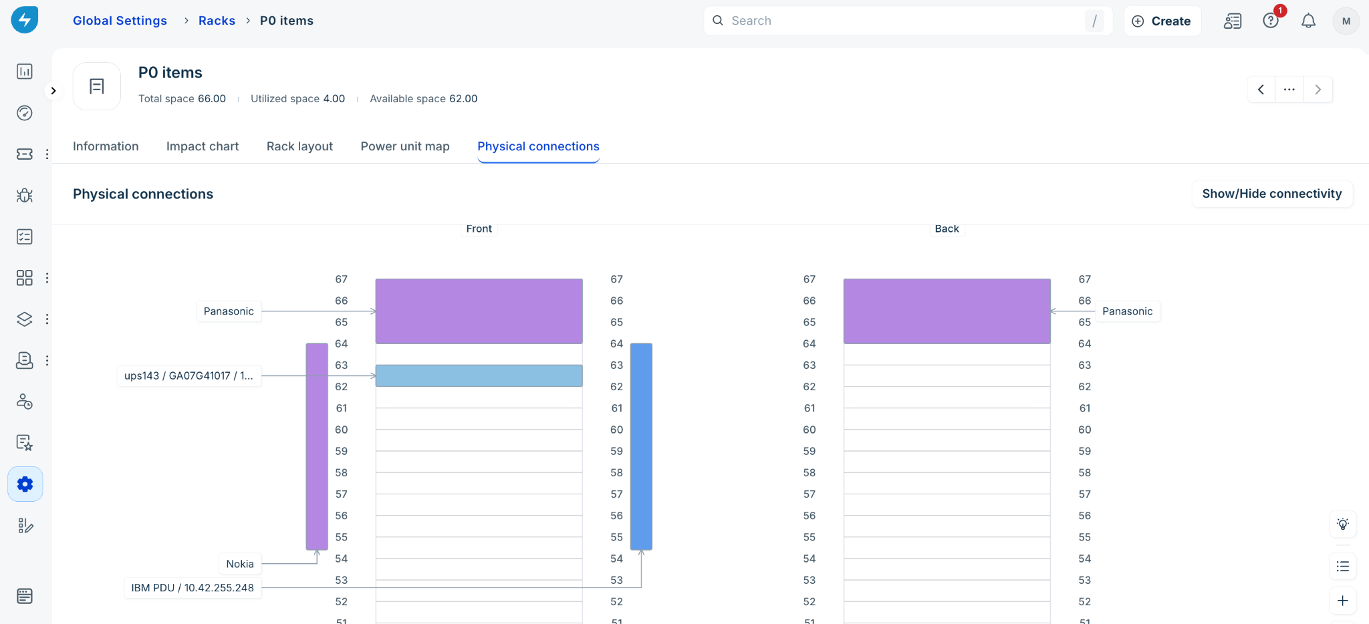Image resolution: width=1369 pixels, height=624 pixels.
Task: Open the notifications bell
Action: (1308, 21)
